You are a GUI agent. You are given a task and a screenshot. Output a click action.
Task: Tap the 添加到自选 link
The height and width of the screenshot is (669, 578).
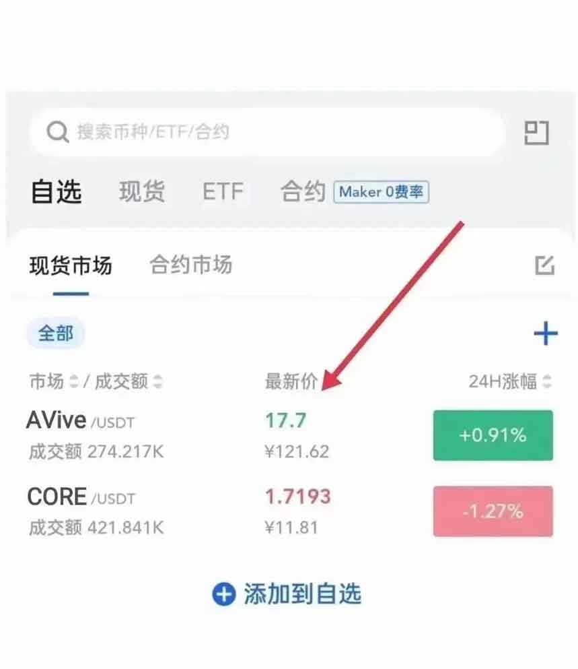click(303, 594)
